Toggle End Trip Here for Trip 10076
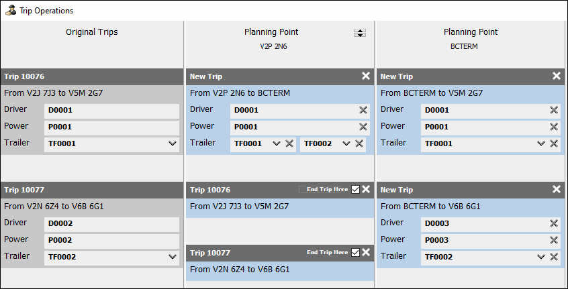Image resolution: width=568 pixels, height=289 pixels. tap(356, 190)
